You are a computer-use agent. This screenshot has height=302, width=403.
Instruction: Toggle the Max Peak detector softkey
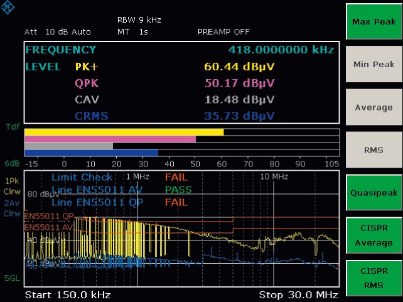coord(374,21)
